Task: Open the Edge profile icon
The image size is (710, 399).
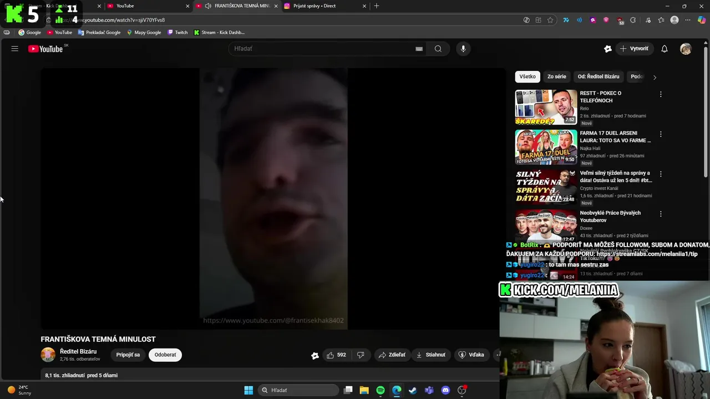Action: coord(674,20)
